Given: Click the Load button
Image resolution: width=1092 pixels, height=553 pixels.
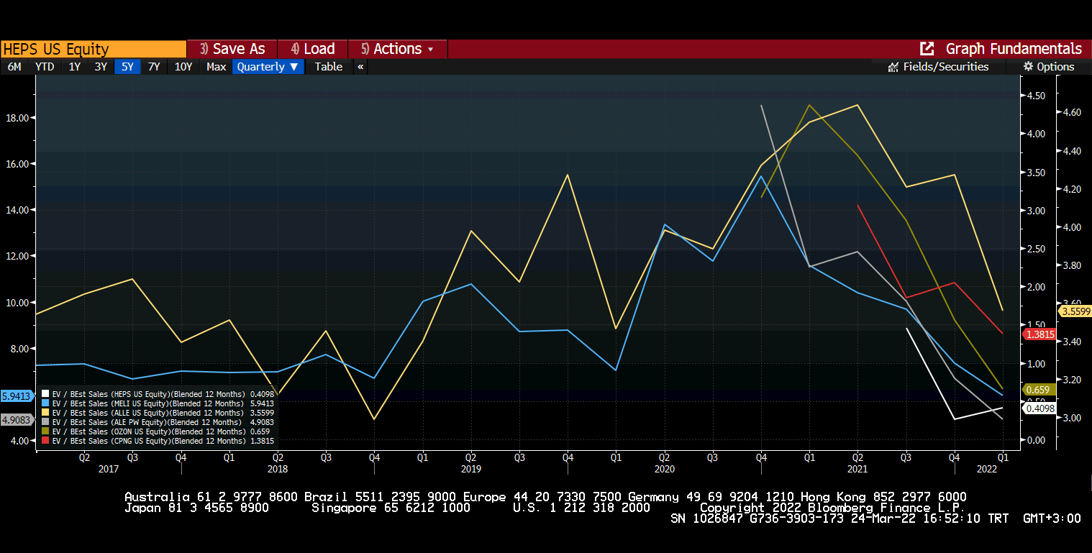Looking at the screenshot, I should click(x=312, y=49).
